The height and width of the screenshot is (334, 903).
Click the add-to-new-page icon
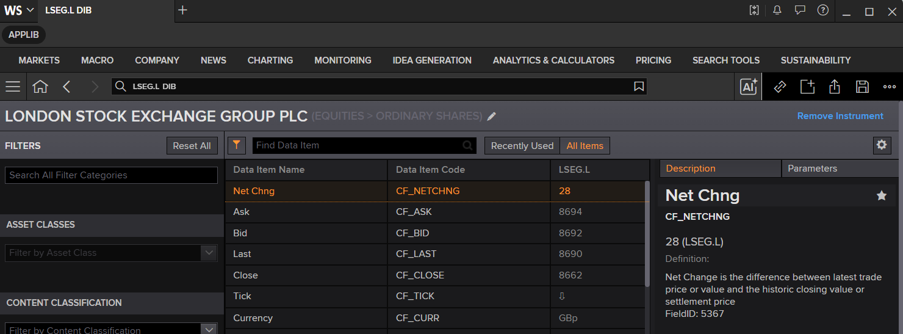pyautogui.click(x=807, y=87)
